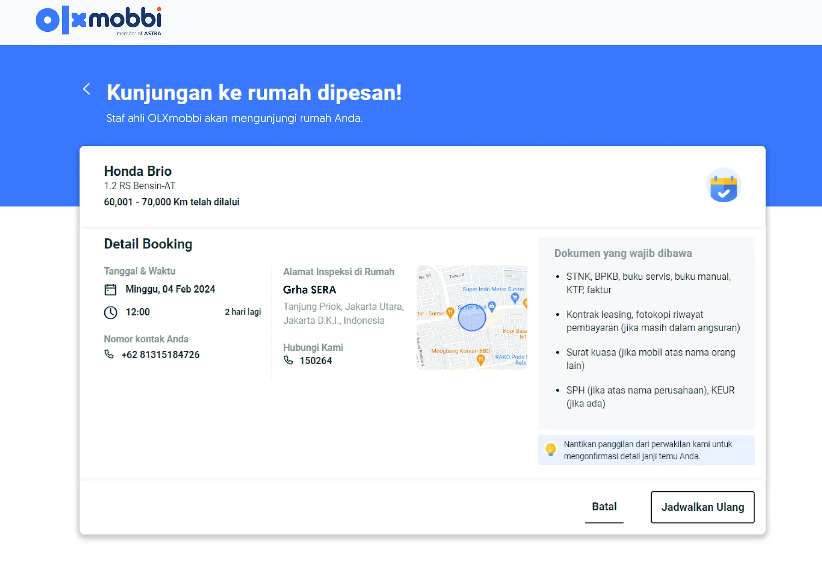Click 'Alamat Inspeksi di Rumah' label

(x=339, y=272)
